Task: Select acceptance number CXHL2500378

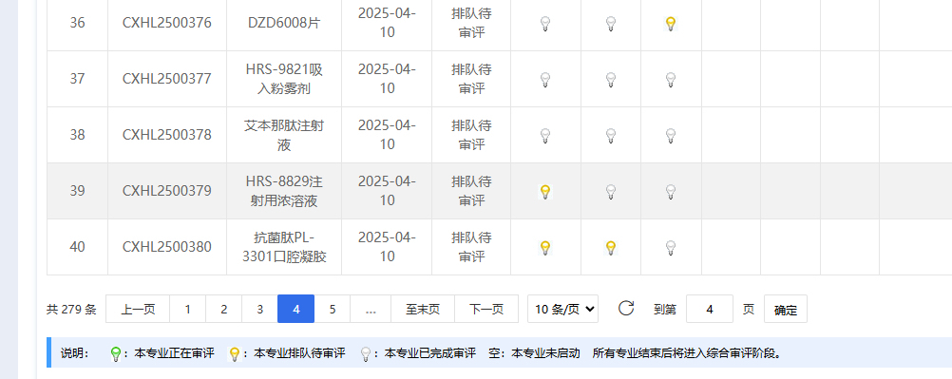Action: coord(167,135)
